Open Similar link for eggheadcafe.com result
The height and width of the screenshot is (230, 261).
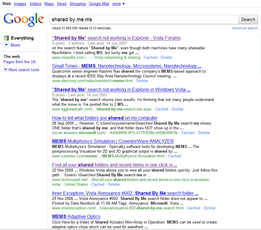[x=178, y=109]
